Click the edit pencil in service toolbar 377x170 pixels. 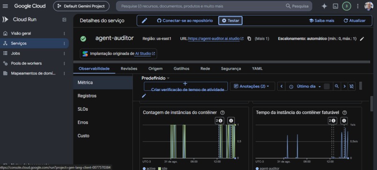pyautogui.click(x=144, y=20)
